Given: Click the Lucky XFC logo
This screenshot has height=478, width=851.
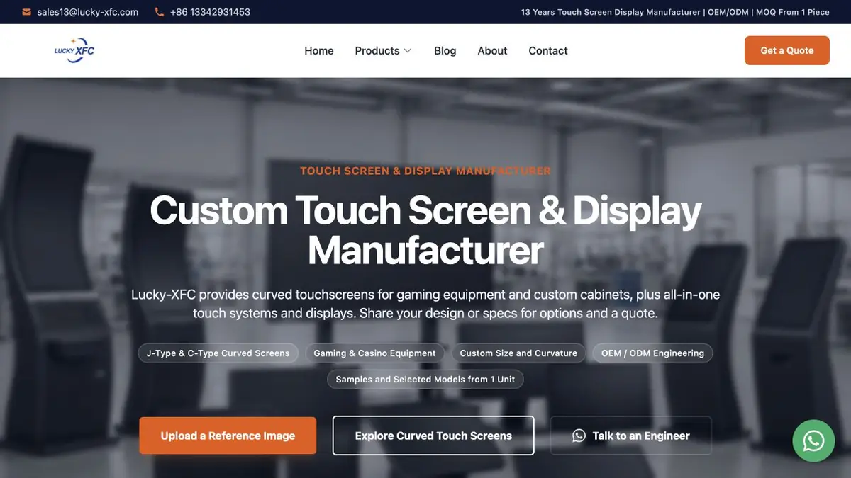Looking at the screenshot, I should tap(74, 50).
